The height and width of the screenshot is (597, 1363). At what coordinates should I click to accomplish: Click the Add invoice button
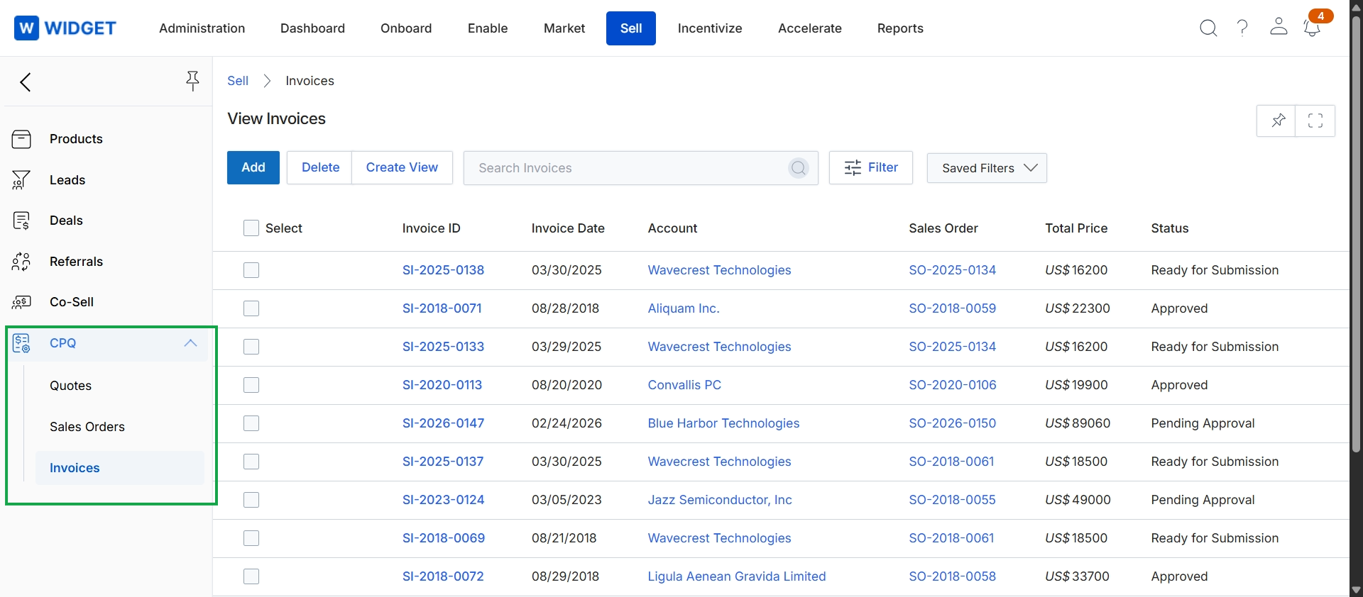tap(253, 167)
